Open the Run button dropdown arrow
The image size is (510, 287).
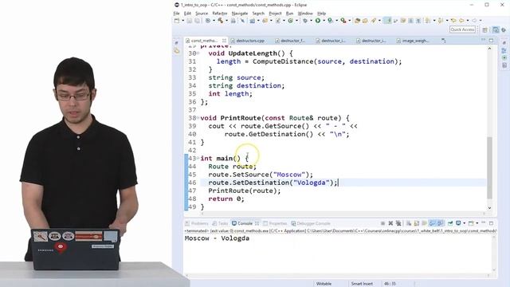click(x=324, y=21)
